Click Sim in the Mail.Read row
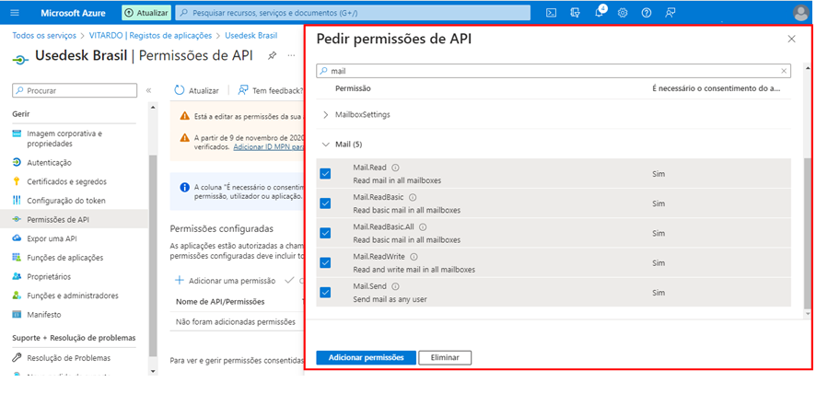 coord(659,174)
